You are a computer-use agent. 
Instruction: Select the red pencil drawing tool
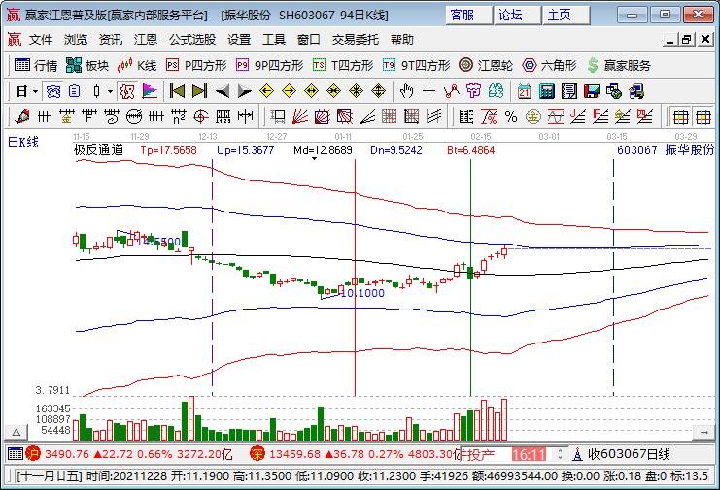[21, 116]
